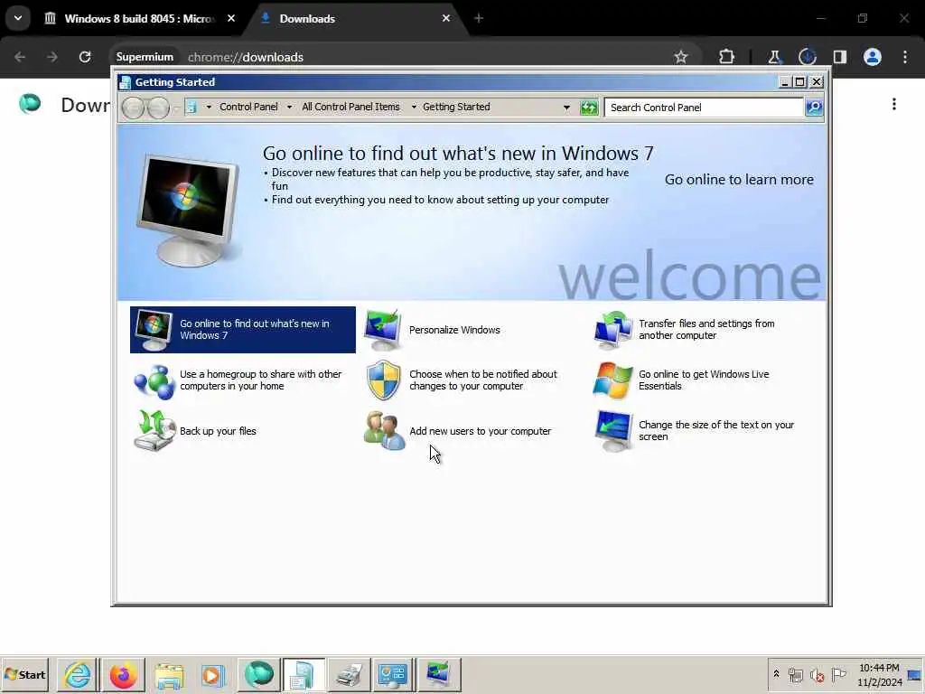The height and width of the screenshot is (694, 925).
Task: Click the Control Panel forward arrow button
Action: point(158,108)
